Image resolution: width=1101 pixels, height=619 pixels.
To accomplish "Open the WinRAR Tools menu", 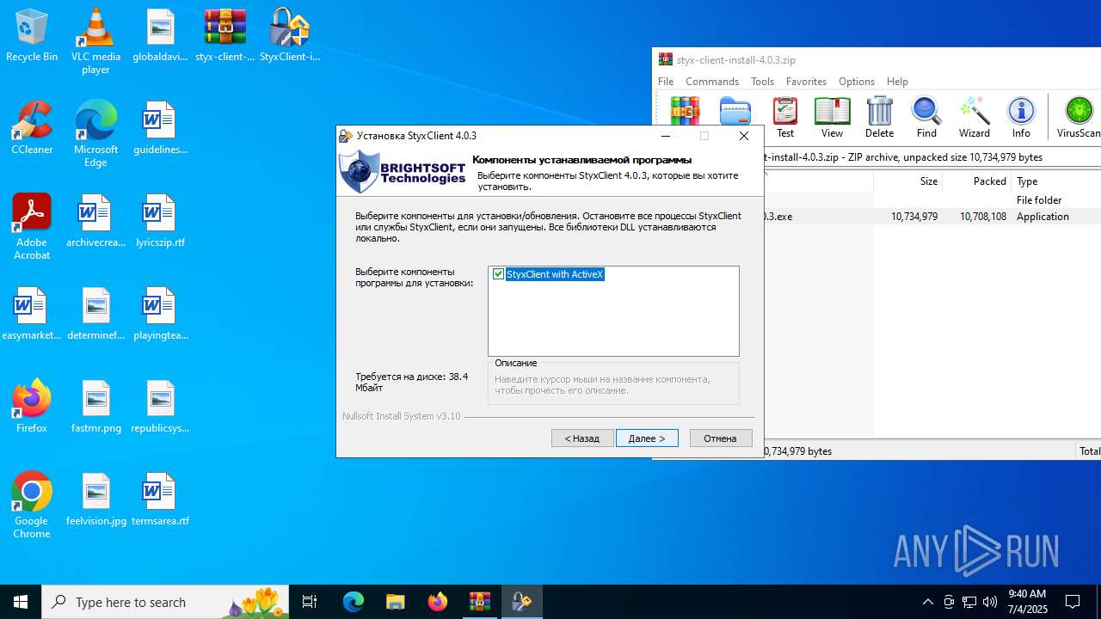I will point(762,82).
